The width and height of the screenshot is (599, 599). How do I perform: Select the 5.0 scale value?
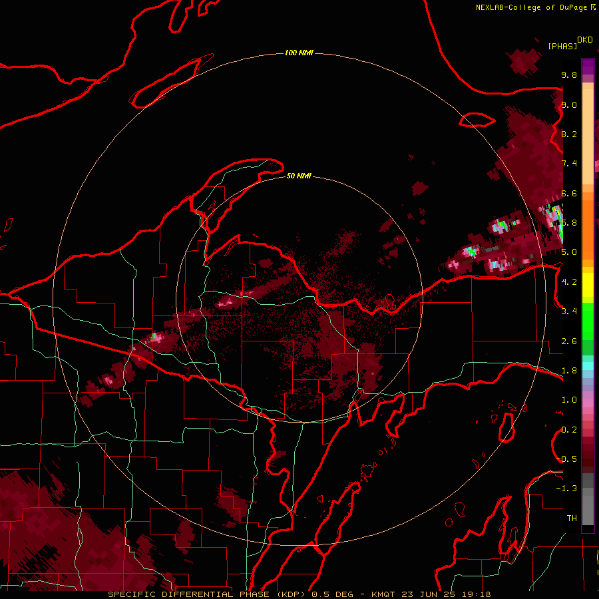click(569, 252)
